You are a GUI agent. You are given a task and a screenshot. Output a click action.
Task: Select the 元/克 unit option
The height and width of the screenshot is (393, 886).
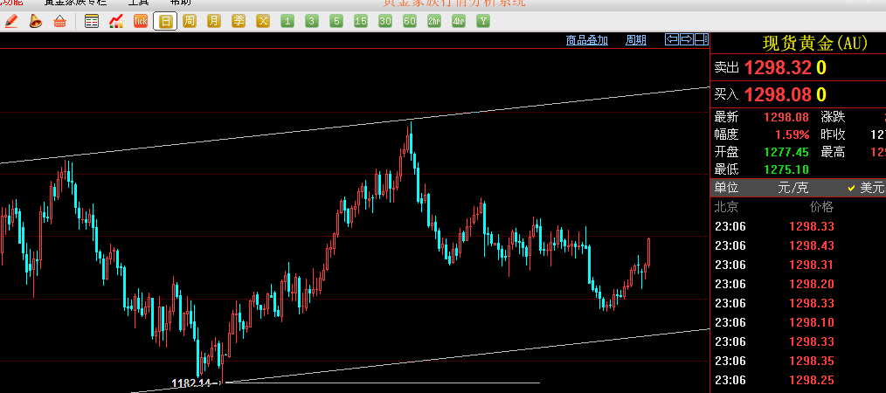tap(793, 188)
